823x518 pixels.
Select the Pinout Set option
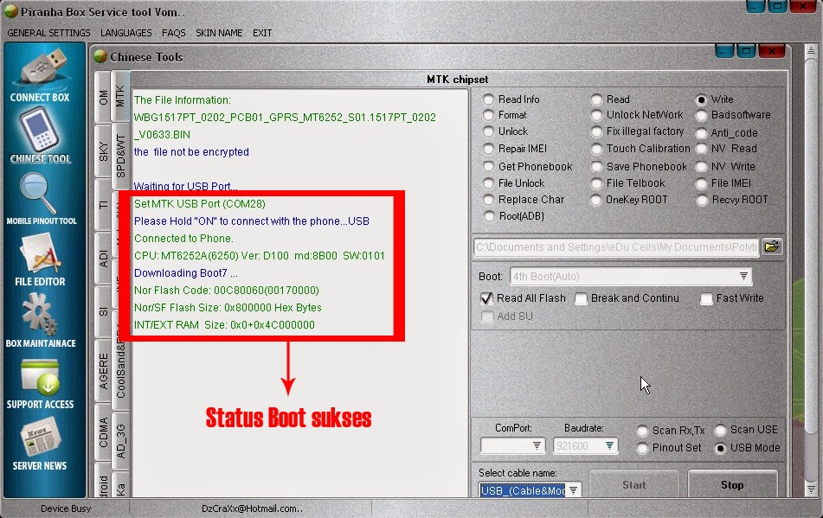coord(642,448)
